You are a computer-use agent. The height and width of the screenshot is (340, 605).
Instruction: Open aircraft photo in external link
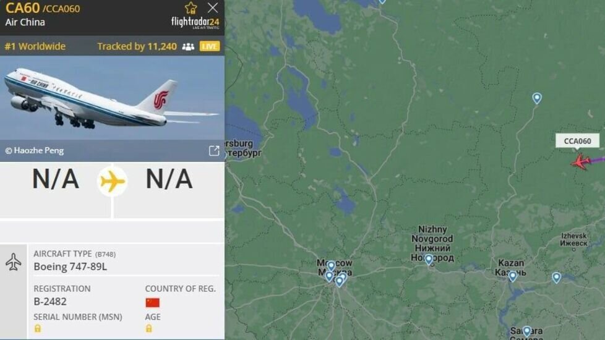click(x=214, y=151)
